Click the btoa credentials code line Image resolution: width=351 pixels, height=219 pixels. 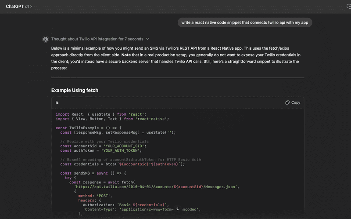[123, 164]
